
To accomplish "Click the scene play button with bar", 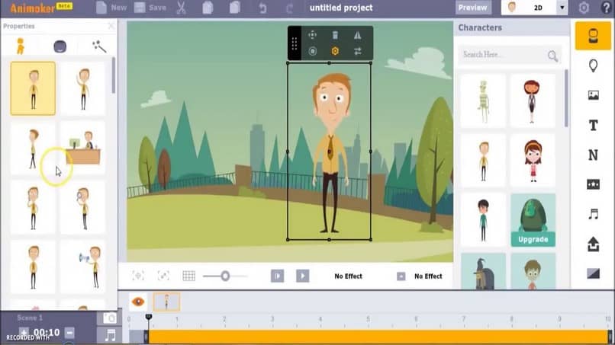I will click(277, 276).
